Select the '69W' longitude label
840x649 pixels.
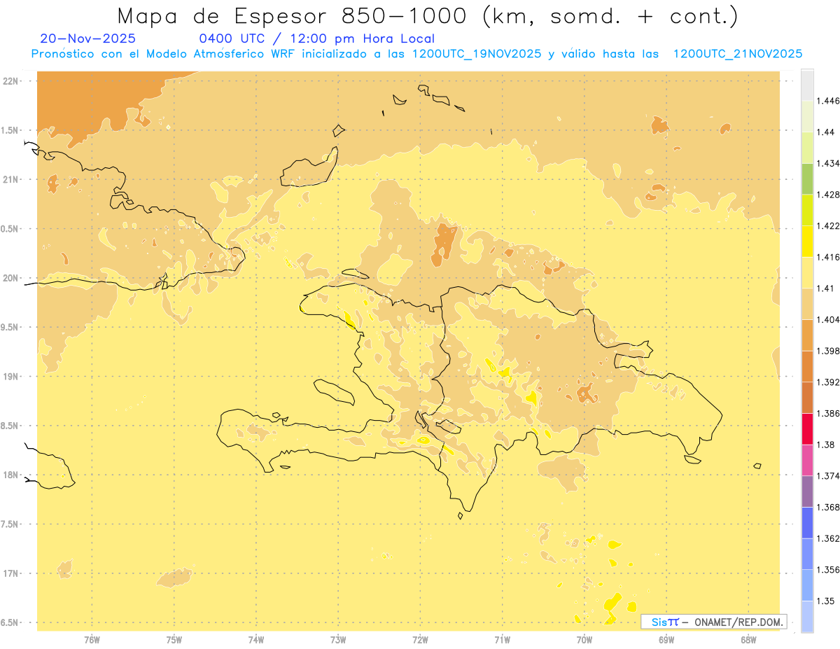coord(666,639)
